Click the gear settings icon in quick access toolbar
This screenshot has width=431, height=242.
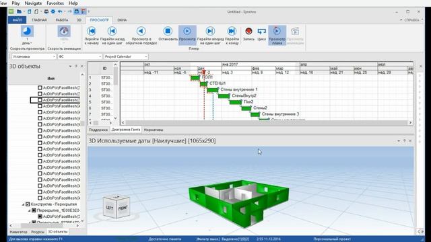click(x=53, y=11)
